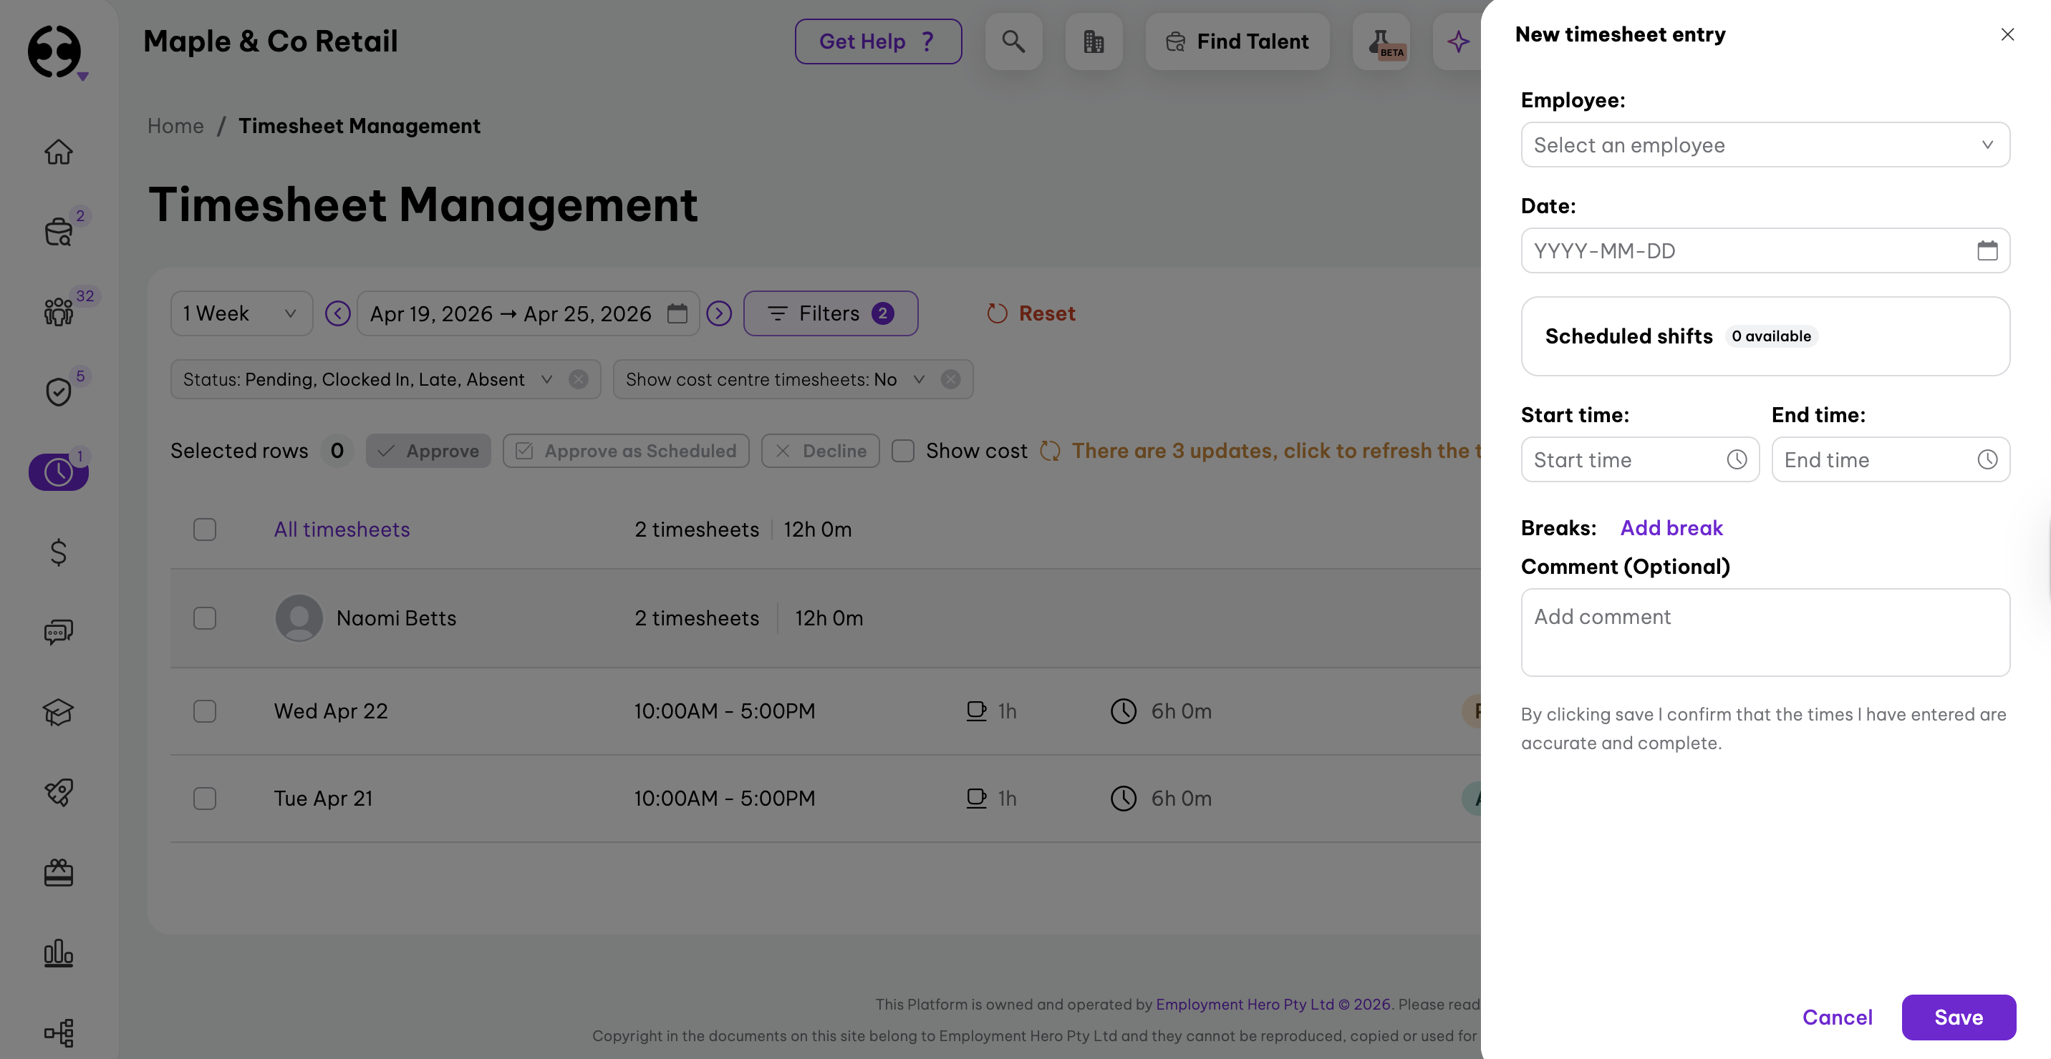Open the calendar picker in Date field
2051x1059 pixels.
click(x=1987, y=250)
